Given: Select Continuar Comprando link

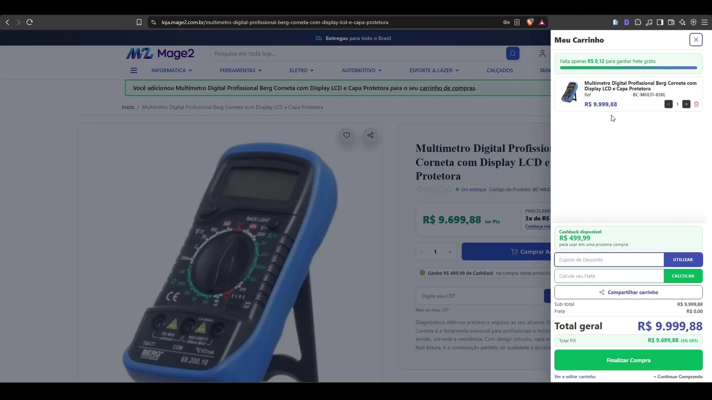Looking at the screenshot, I should tap(678, 376).
